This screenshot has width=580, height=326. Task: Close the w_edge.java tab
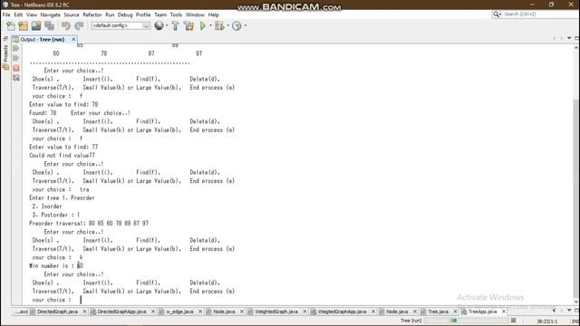point(200,312)
